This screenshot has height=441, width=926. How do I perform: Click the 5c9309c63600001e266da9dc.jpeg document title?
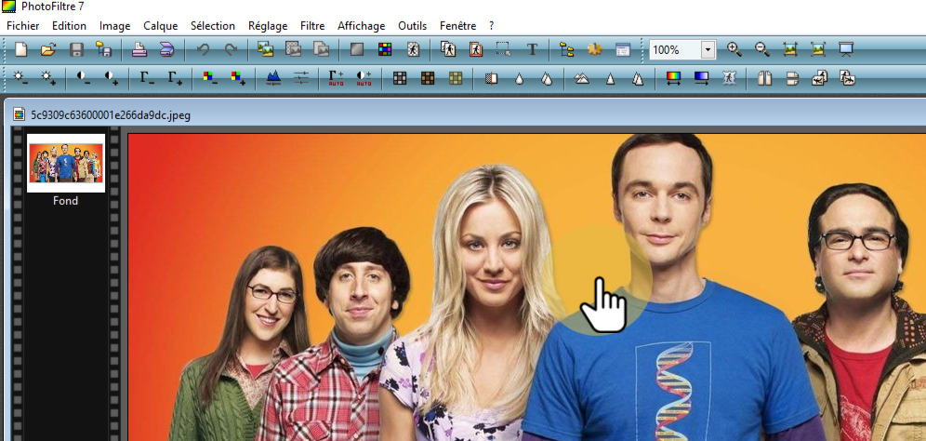tap(111, 115)
